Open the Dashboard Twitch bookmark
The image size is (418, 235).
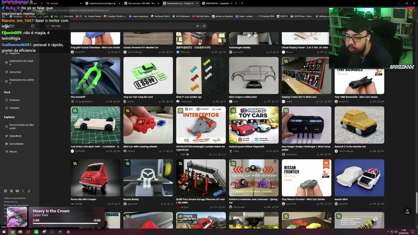[160, 16]
